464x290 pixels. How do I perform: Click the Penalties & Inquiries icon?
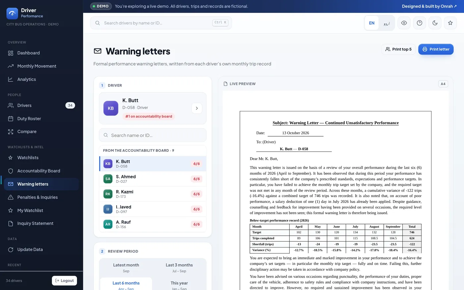coord(11,197)
